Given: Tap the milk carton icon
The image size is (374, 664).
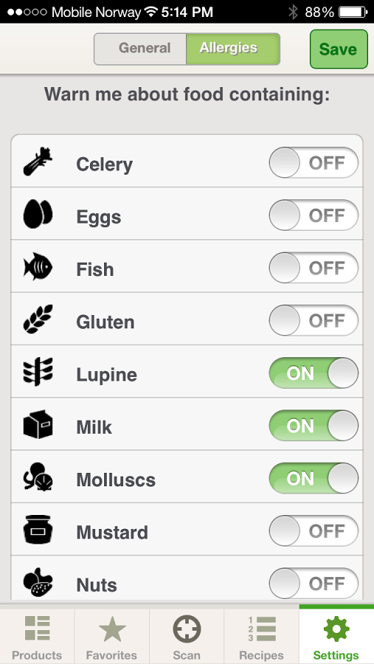Looking at the screenshot, I should pos(38,424).
